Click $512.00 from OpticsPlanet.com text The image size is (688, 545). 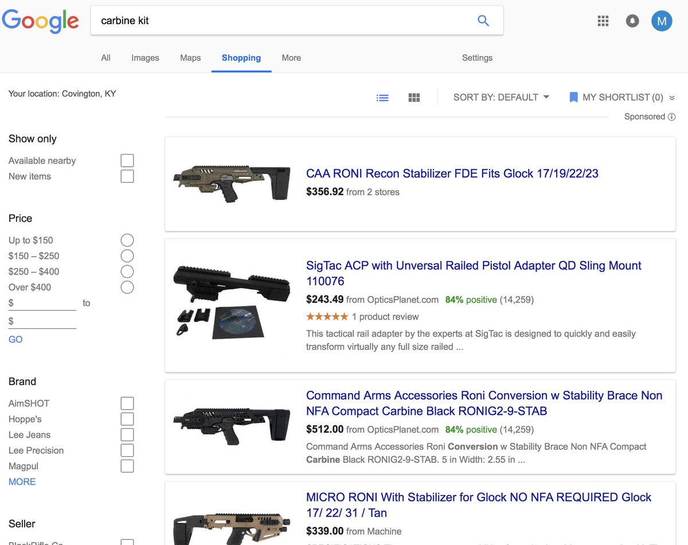(x=372, y=429)
